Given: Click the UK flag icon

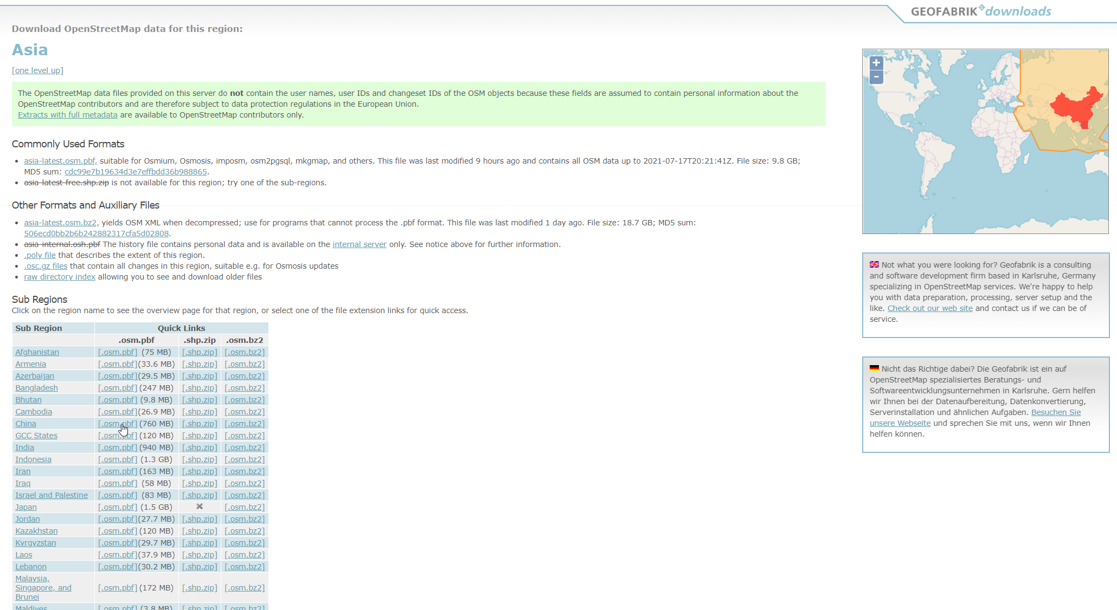Looking at the screenshot, I should point(874,264).
